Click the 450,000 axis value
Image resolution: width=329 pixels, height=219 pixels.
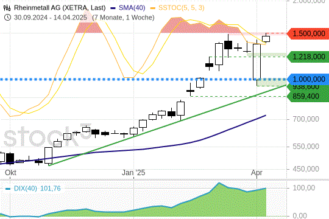click(x=306, y=169)
